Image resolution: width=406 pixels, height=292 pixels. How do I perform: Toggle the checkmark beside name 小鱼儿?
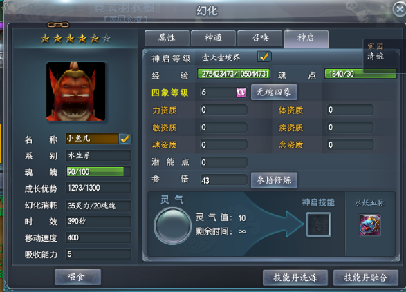point(125,139)
